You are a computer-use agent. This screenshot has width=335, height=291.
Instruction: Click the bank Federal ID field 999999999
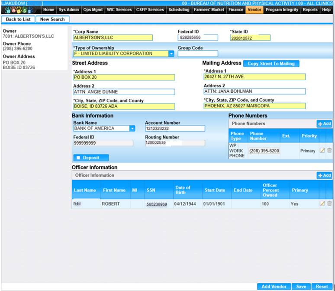point(103,143)
